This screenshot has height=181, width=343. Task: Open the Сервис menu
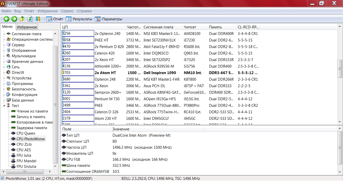point(67,11)
